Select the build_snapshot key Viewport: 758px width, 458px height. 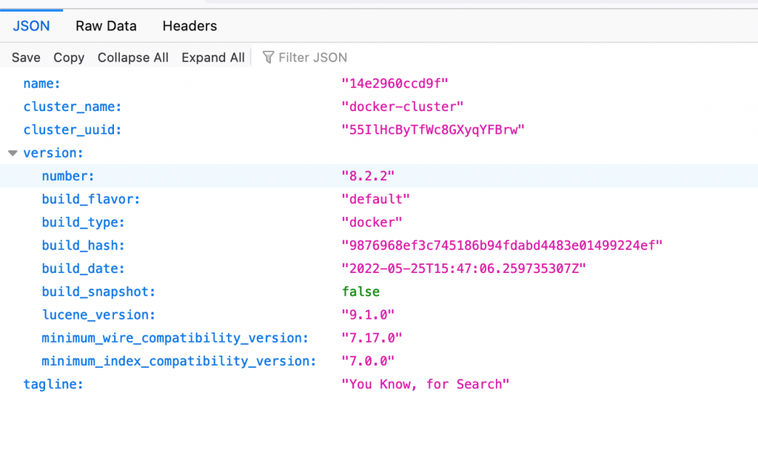click(98, 292)
